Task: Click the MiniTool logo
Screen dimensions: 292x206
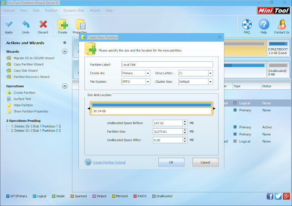Action: 274,10
